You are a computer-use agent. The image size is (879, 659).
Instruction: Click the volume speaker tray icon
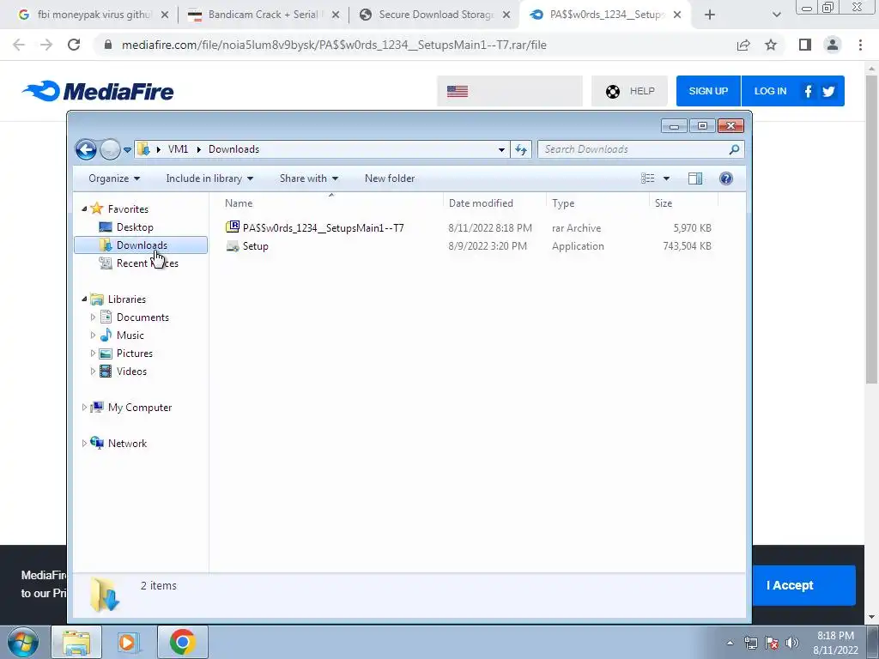pos(792,643)
